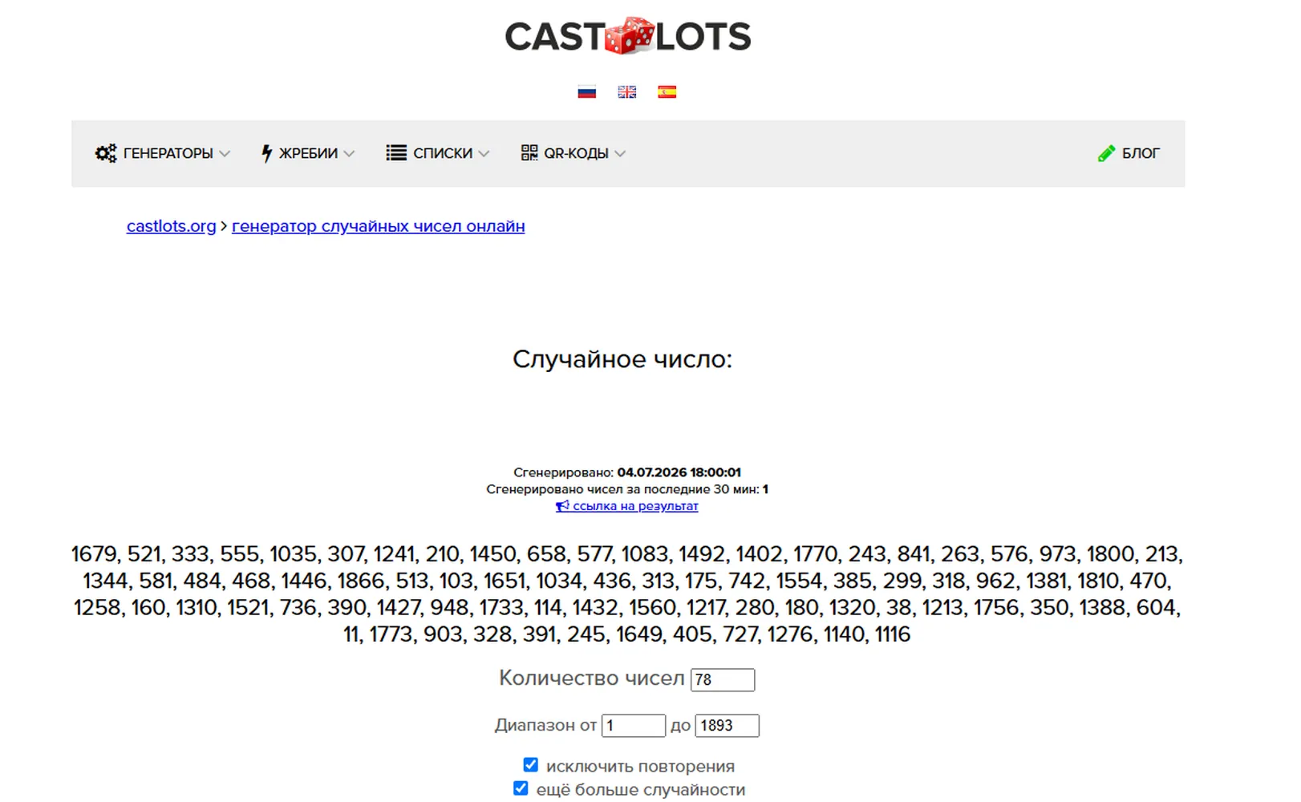Focus the Диапазон от field

point(634,726)
